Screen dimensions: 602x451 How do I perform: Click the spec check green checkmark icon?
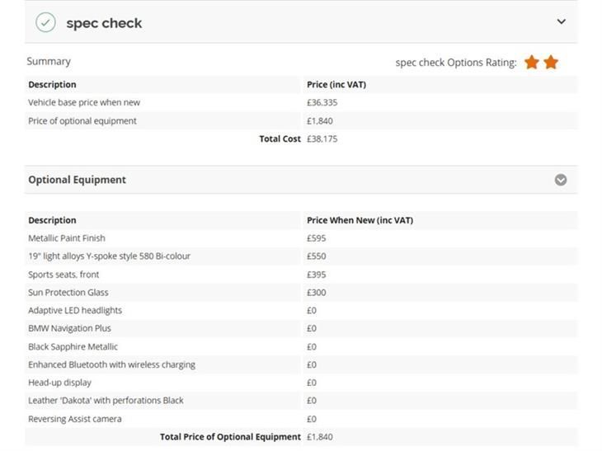tap(45, 22)
